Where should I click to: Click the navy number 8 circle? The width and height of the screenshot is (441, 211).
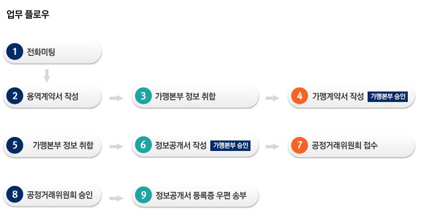(x=15, y=195)
